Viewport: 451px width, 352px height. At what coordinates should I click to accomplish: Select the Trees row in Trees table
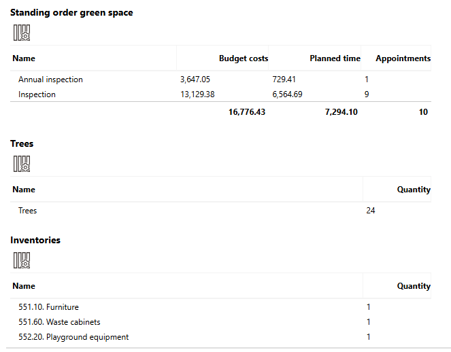pos(27,211)
